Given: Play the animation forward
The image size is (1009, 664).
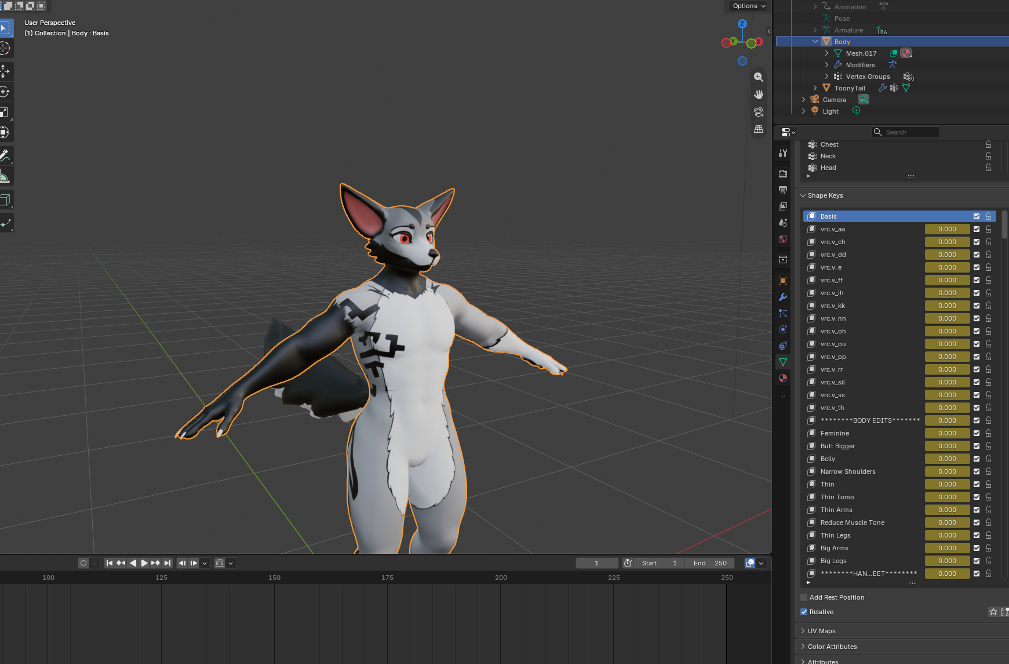Looking at the screenshot, I should pyautogui.click(x=144, y=563).
